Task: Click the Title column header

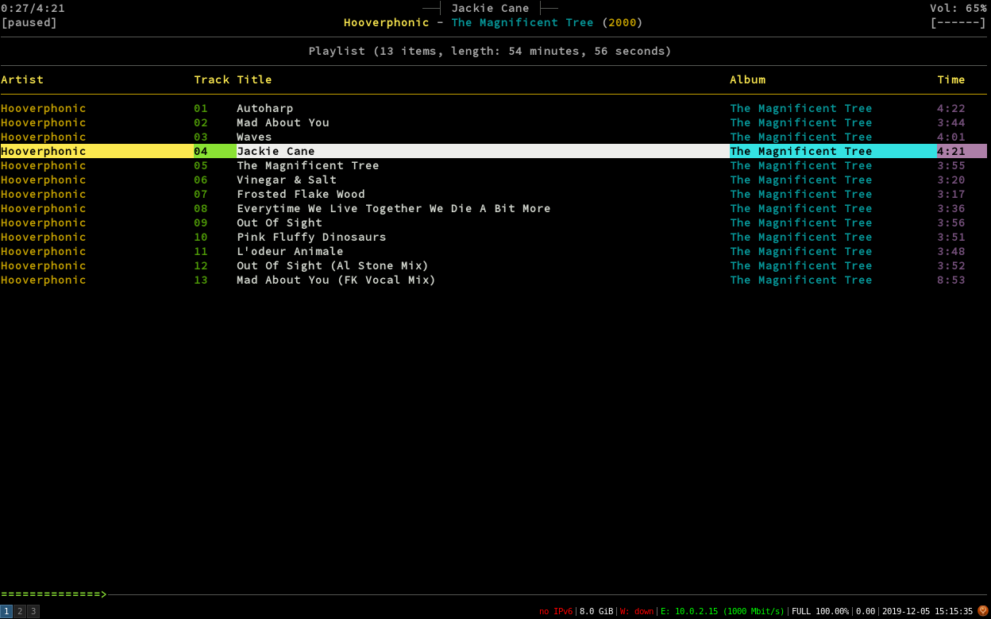Action: (x=254, y=79)
